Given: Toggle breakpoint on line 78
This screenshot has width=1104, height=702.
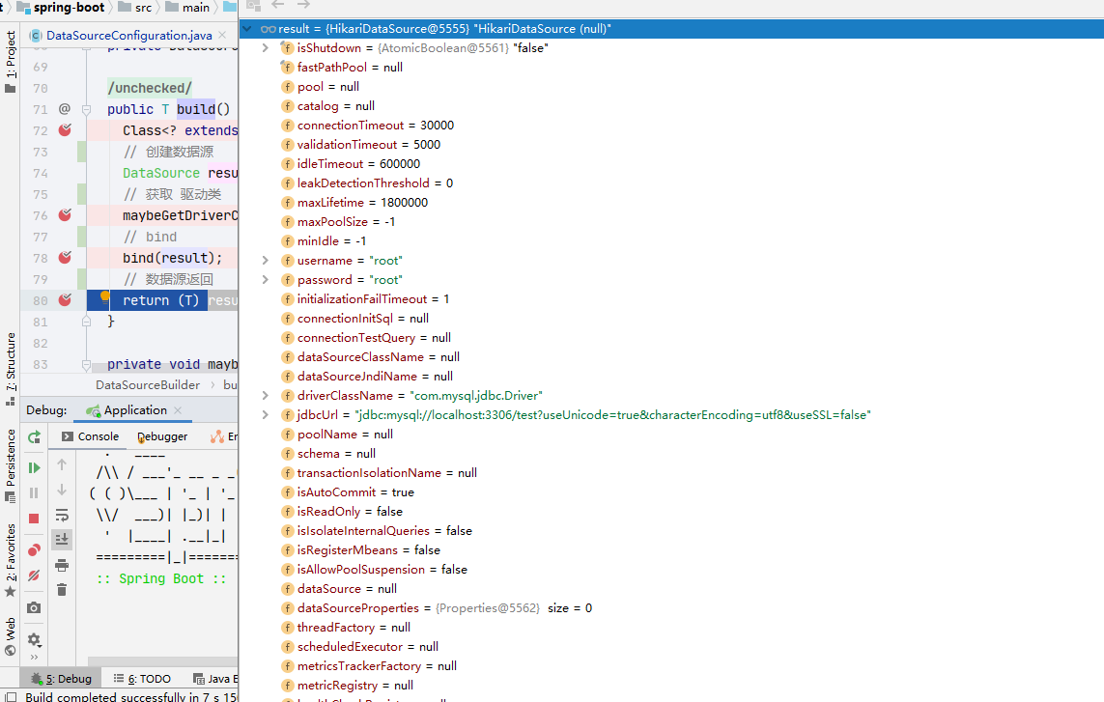Looking at the screenshot, I should (65, 258).
